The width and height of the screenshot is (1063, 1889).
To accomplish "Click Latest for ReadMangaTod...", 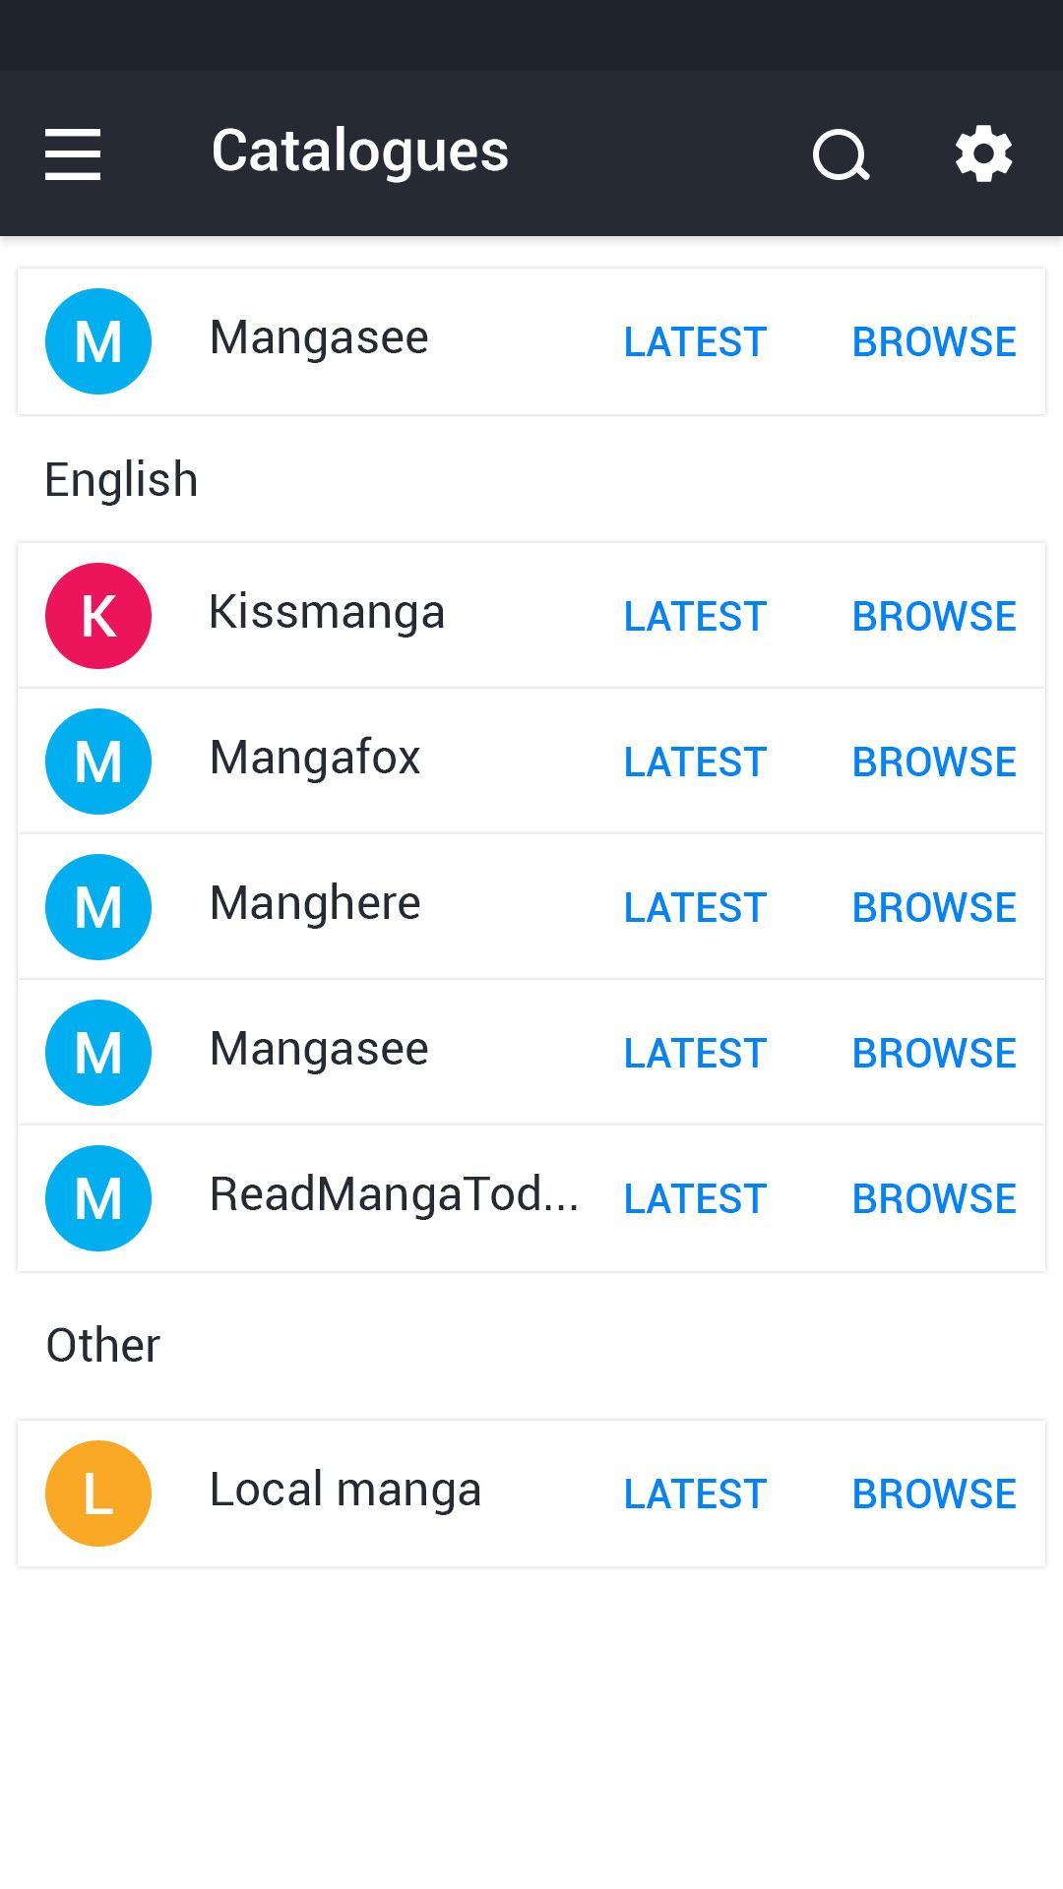I will [x=695, y=1199].
